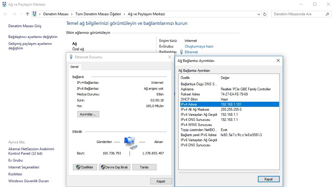Click in the Denetim Masasında Ara field

pyautogui.click(x=299, y=14)
